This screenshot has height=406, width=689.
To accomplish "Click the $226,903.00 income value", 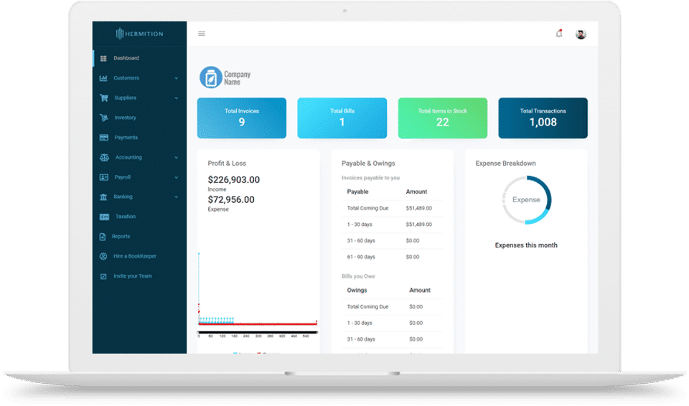I will pos(234,180).
